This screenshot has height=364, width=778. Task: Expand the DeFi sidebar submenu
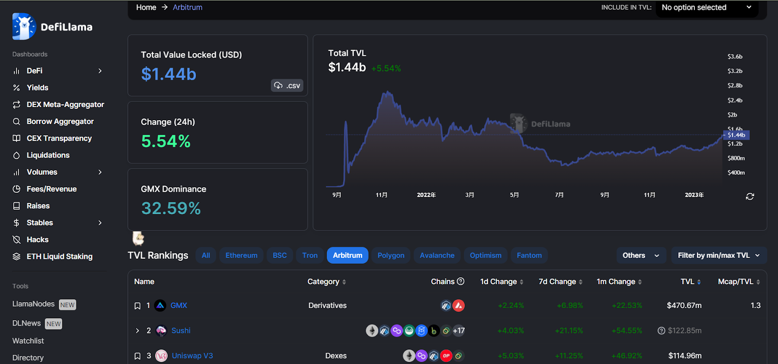(100, 71)
